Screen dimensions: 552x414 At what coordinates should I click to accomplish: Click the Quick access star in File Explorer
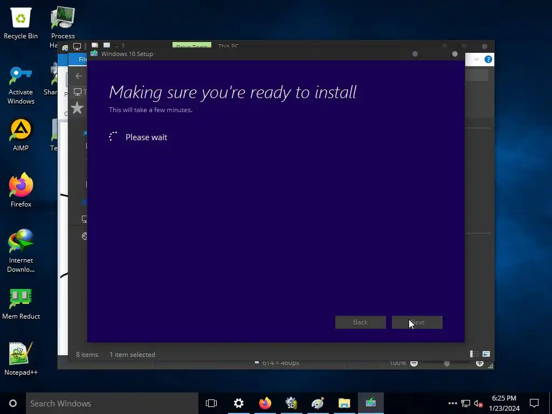77,108
